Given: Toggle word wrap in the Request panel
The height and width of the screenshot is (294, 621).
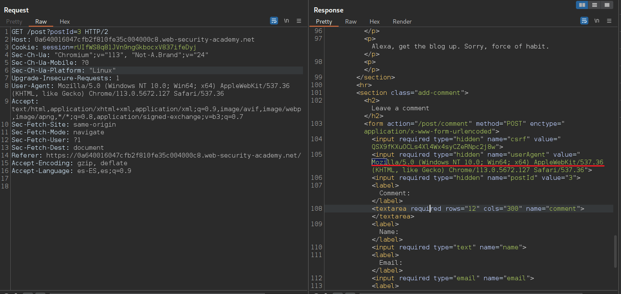Looking at the screenshot, I should 274,21.
